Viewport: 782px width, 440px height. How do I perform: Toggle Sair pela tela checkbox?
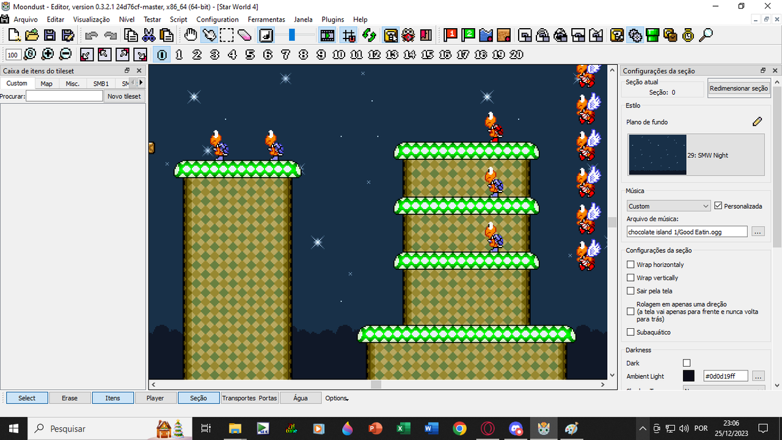click(x=630, y=291)
